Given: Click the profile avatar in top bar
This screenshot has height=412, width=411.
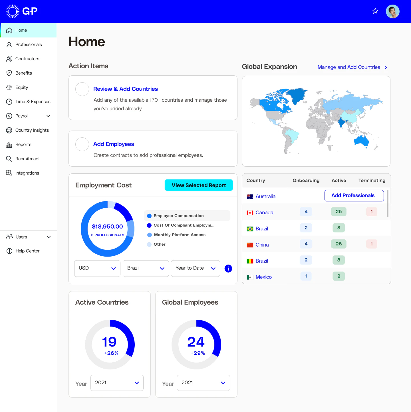Looking at the screenshot, I should pos(393,11).
